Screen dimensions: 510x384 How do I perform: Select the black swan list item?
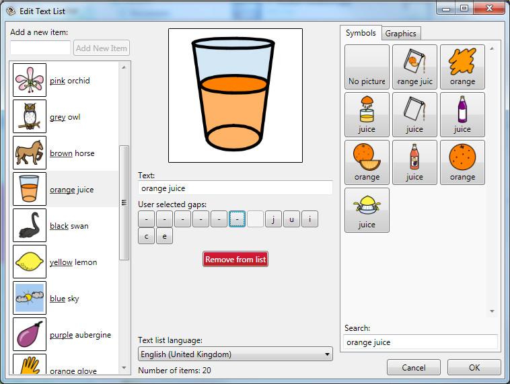[x=65, y=226]
